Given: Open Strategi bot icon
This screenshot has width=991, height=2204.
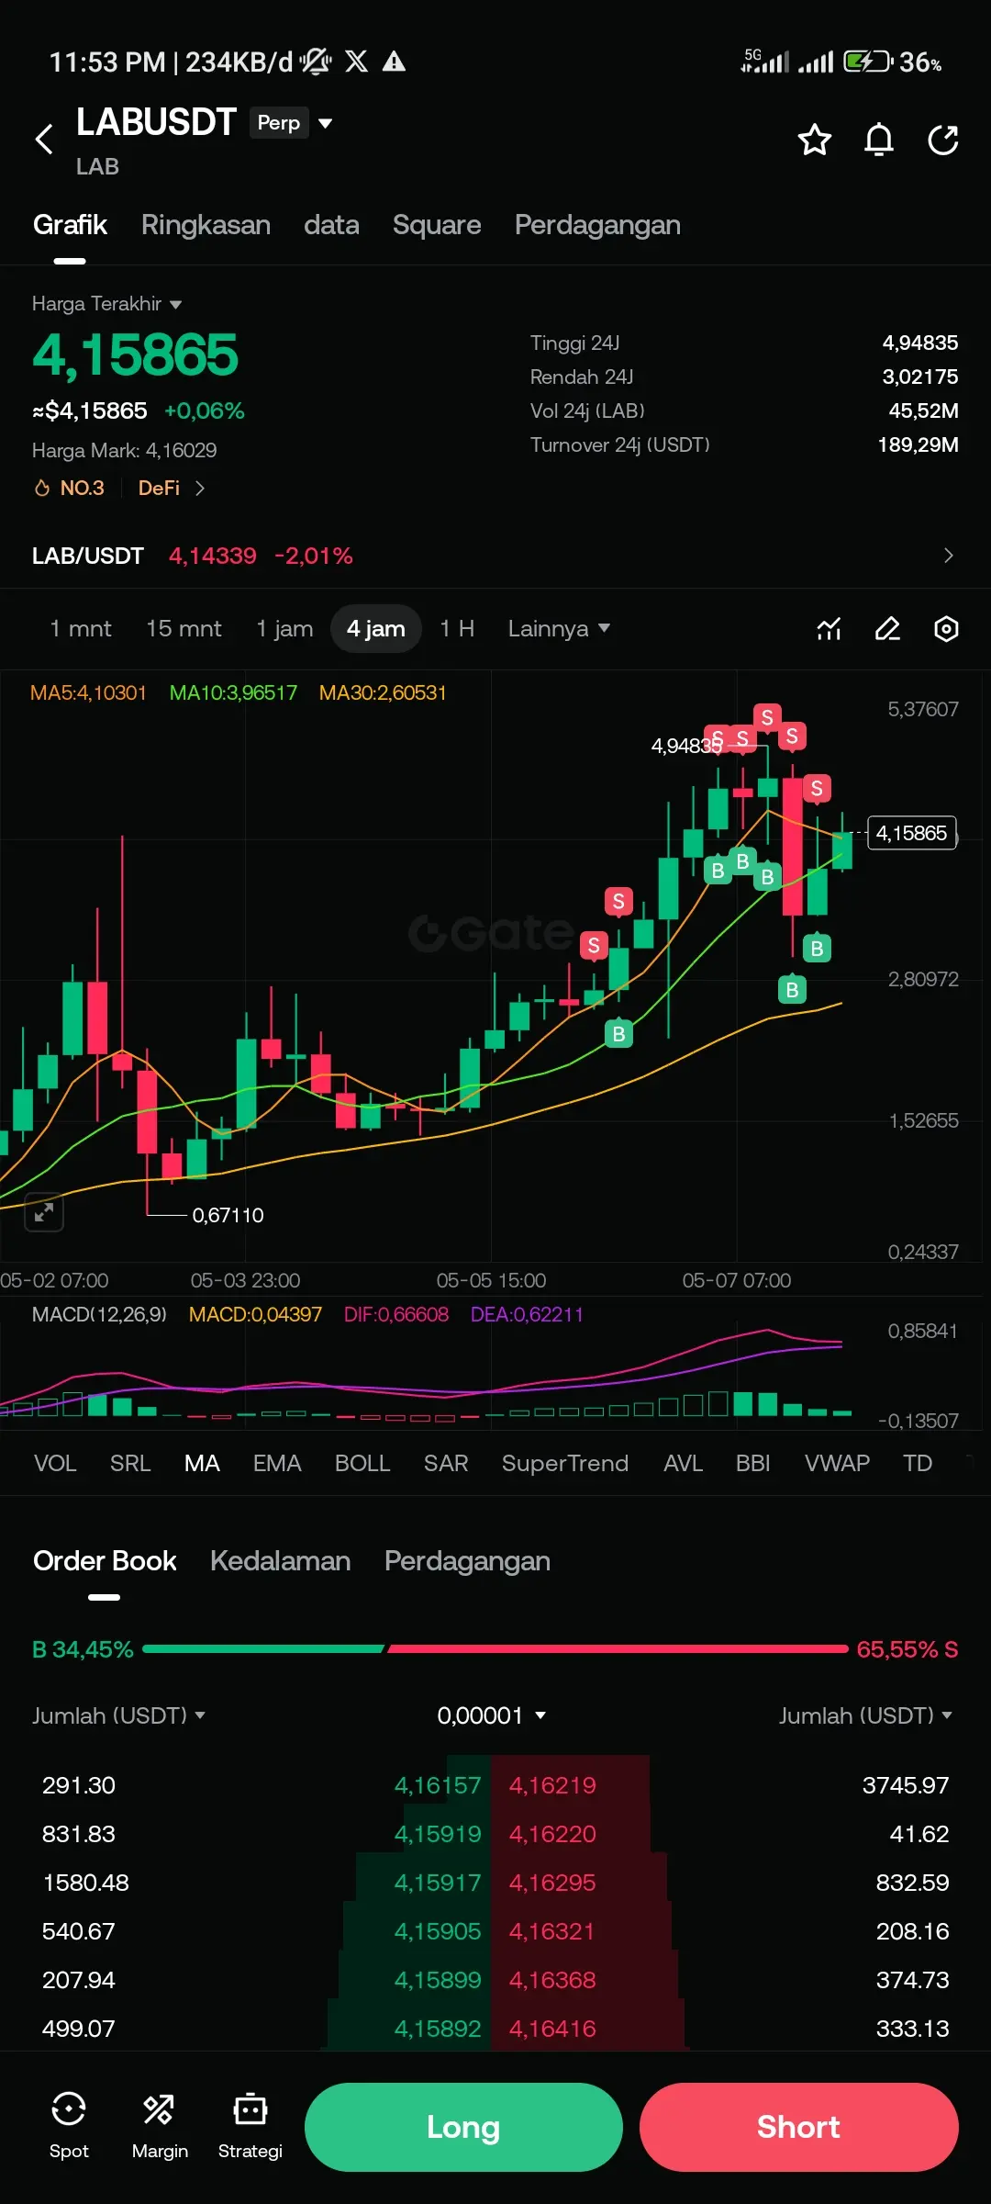Looking at the screenshot, I should click(x=250, y=2125).
